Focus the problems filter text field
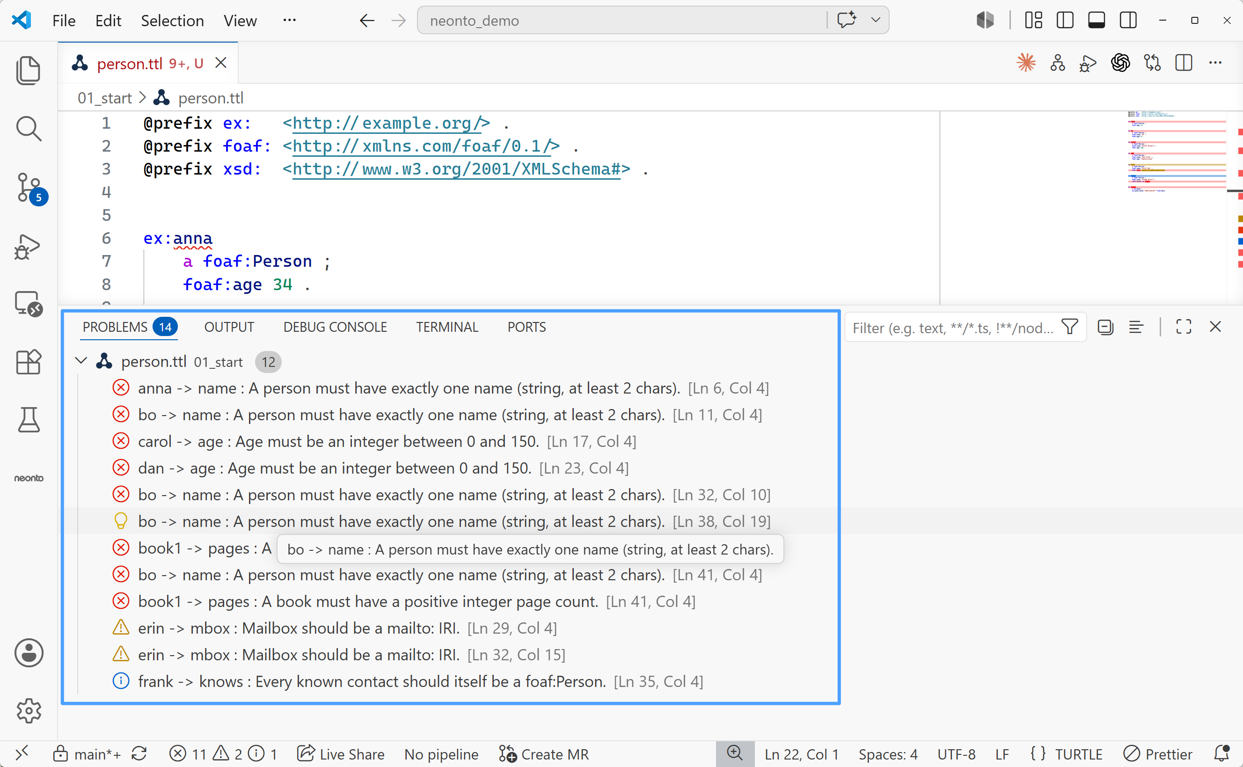The height and width of the screenshot is (767, 1243). [x=952, y=328]
